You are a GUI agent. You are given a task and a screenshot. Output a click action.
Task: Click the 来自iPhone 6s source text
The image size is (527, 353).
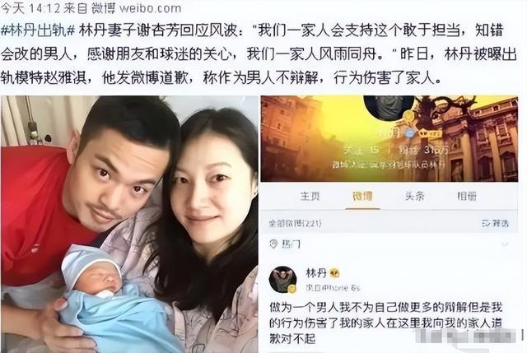point(333,288)
